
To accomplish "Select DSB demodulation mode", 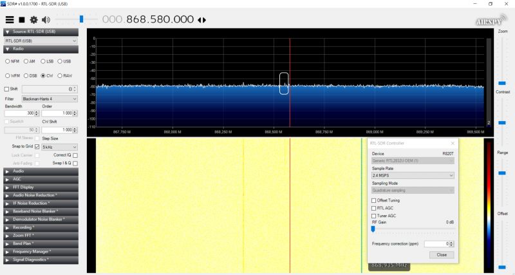I will pos(30,75).
